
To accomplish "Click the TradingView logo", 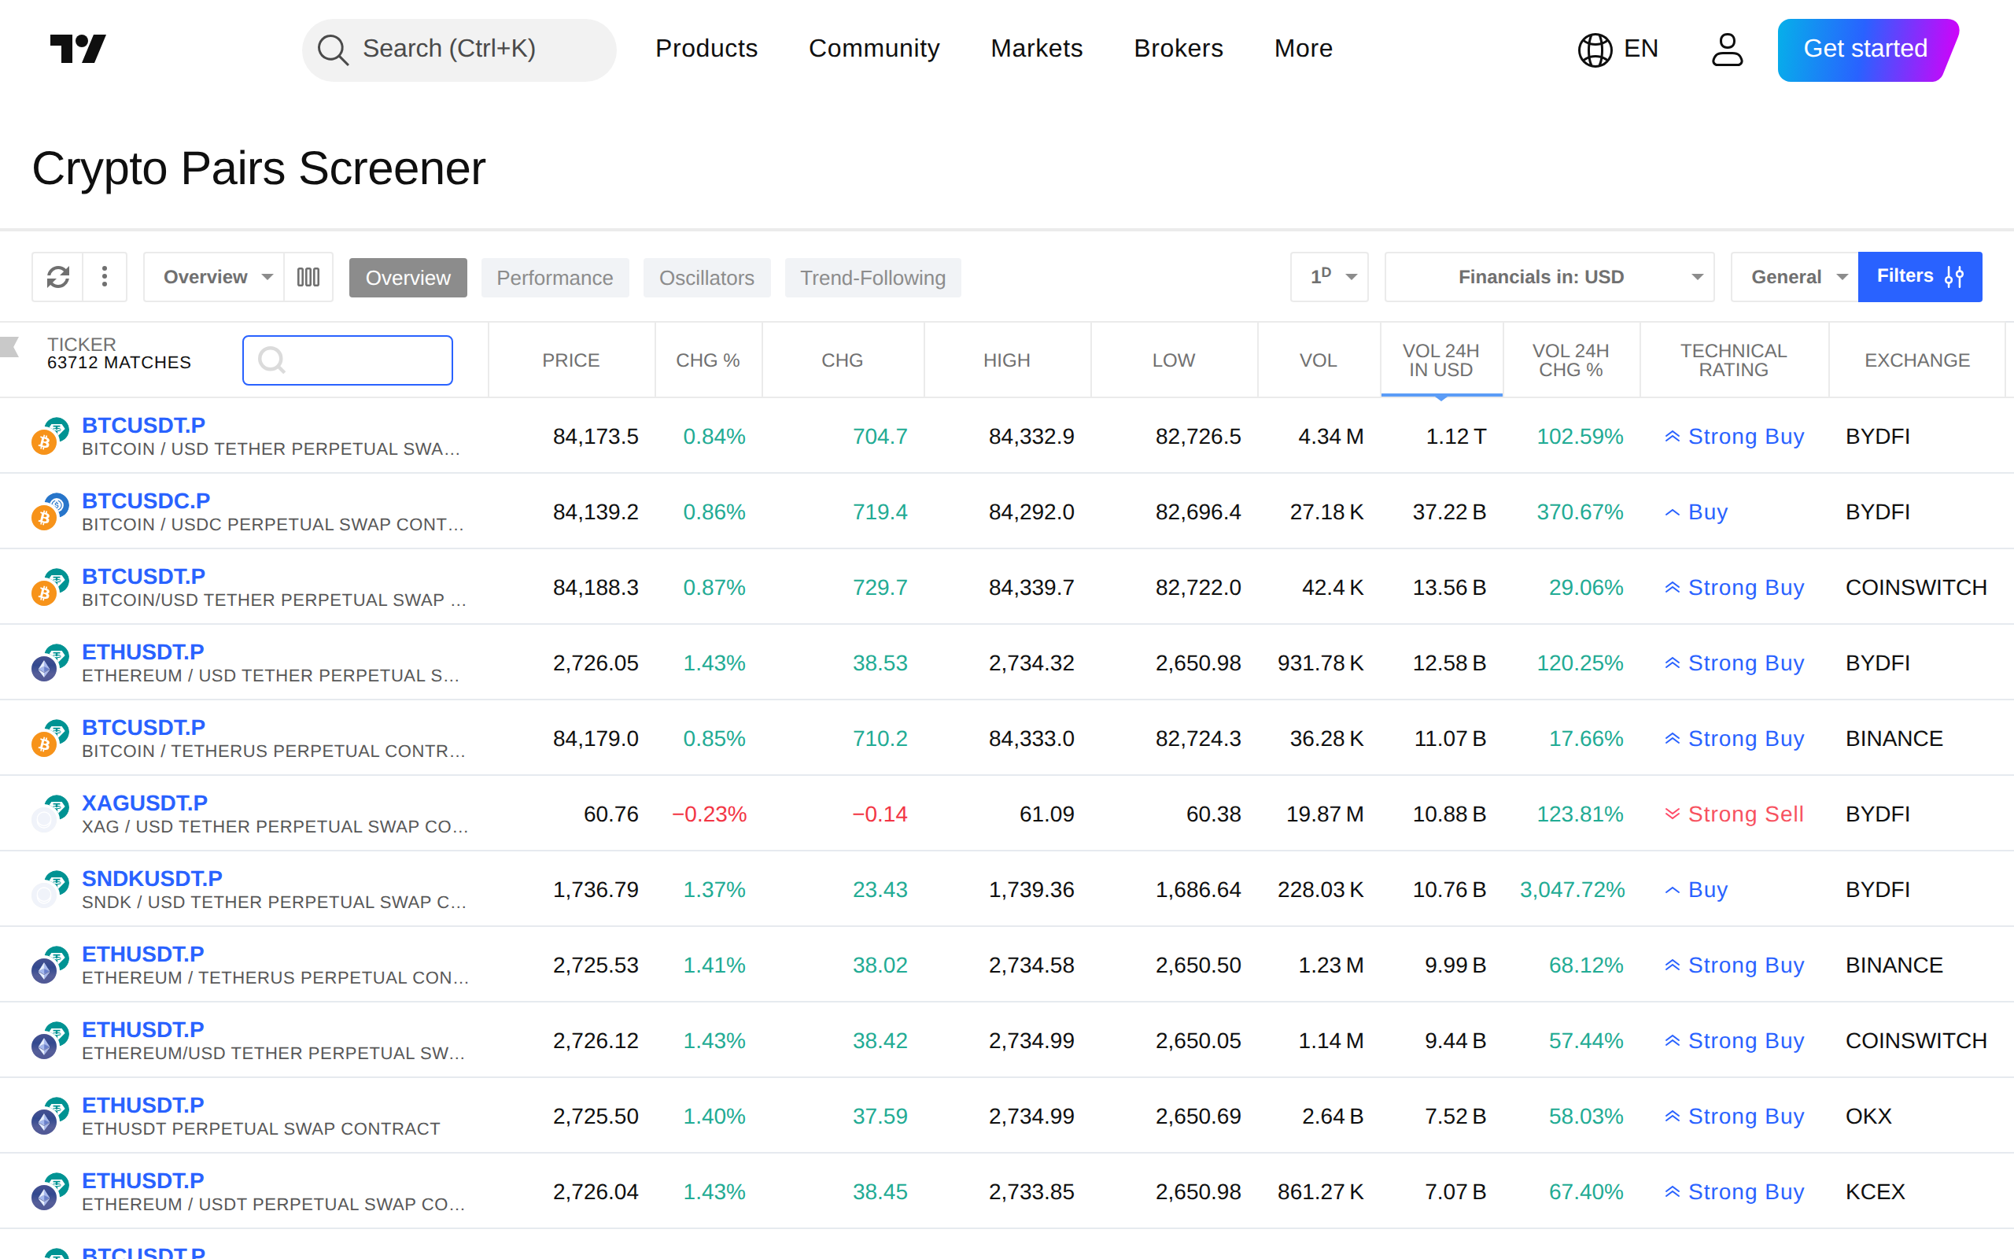I will pos(77,48).
